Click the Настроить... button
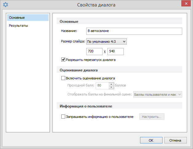Viewport: 193px width, 149px height. pyautogui.click(x=152, y=117)
